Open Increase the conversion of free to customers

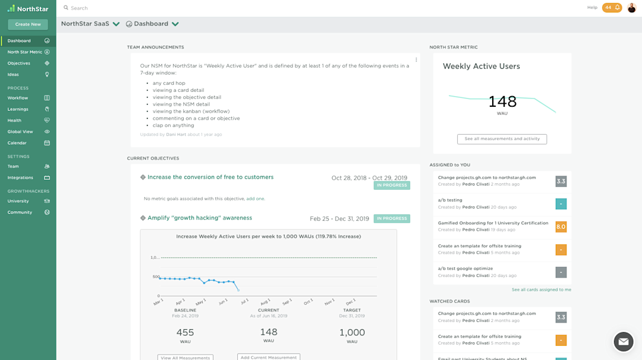pyautogui.click(x=210, y=177)
